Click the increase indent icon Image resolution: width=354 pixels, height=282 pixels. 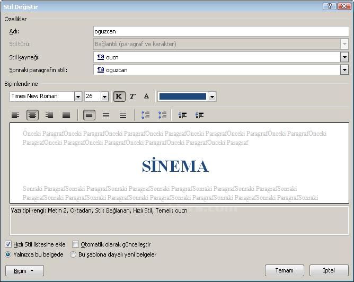coord(199,115)
